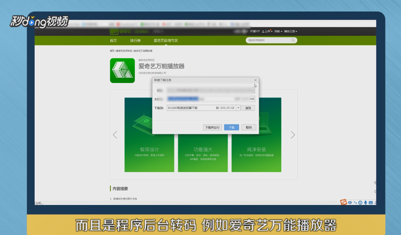Select the 爱奇艺应用专区 navigation tab
401x235 pixels.
(166, 40)
